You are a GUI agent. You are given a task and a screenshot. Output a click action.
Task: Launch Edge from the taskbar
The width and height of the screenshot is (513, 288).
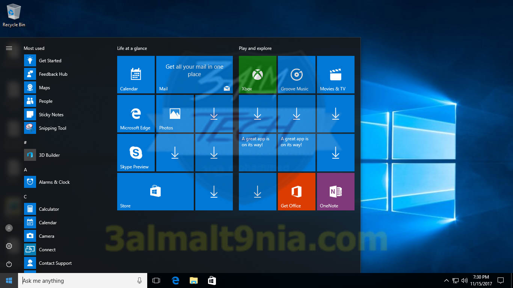coord(175,280)
